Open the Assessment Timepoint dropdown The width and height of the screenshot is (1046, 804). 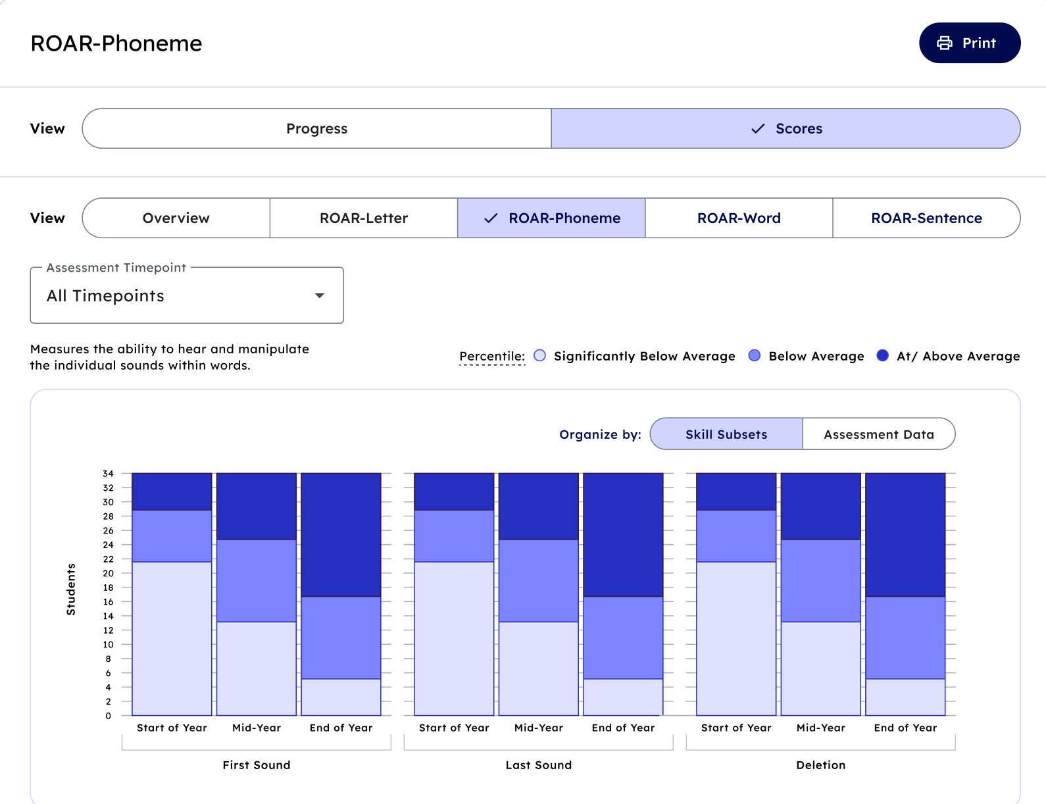tap(186, 296)
